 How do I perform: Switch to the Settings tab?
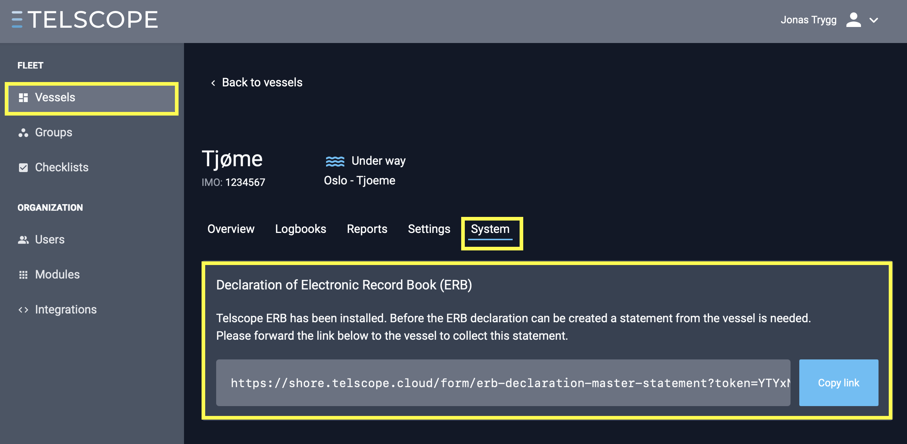pos(429,229)
